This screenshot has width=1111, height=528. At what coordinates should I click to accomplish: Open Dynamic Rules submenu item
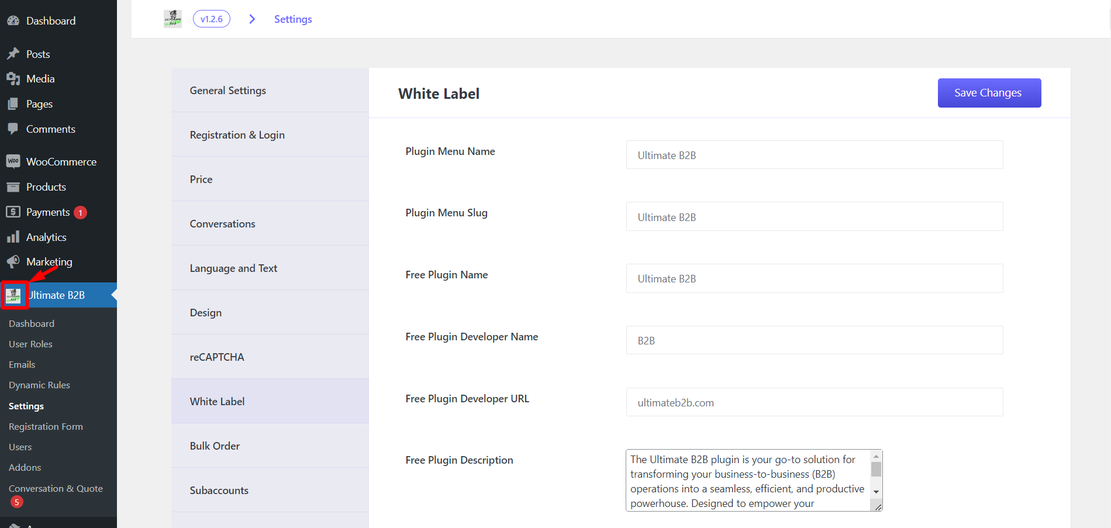pyautogui.click(x=39, y=385)
